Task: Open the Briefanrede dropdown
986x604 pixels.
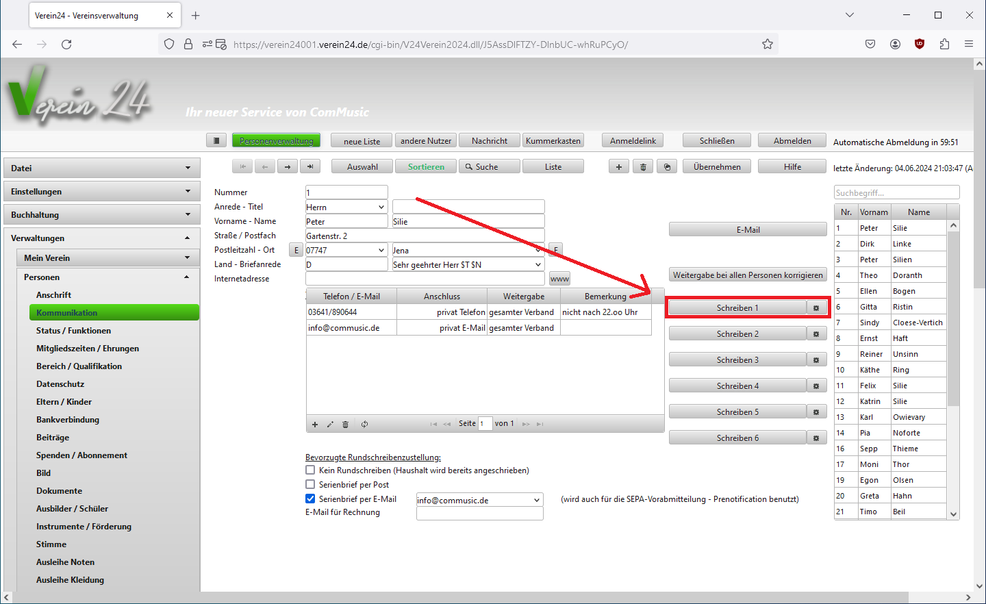Action: [x=468, y=264]
